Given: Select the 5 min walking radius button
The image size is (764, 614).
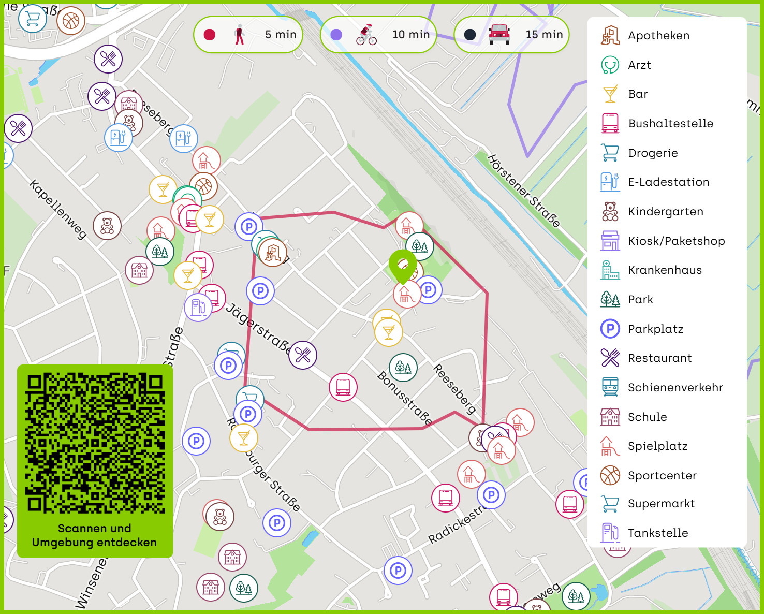Looking at the screenshot, I should [x=248, y=35].
